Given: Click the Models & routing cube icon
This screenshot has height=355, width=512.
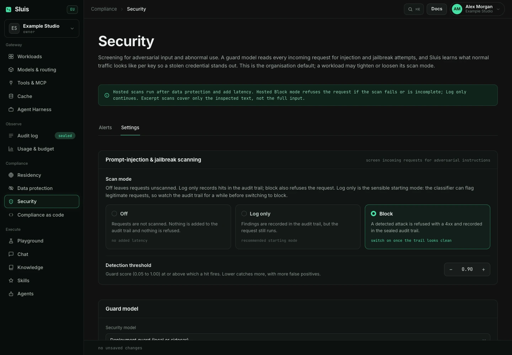Looking at the screenshot, I should pyautogui.click(x=11, y=70).
